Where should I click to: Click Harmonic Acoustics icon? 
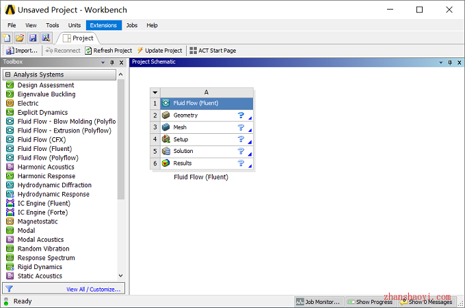(10, 167)
